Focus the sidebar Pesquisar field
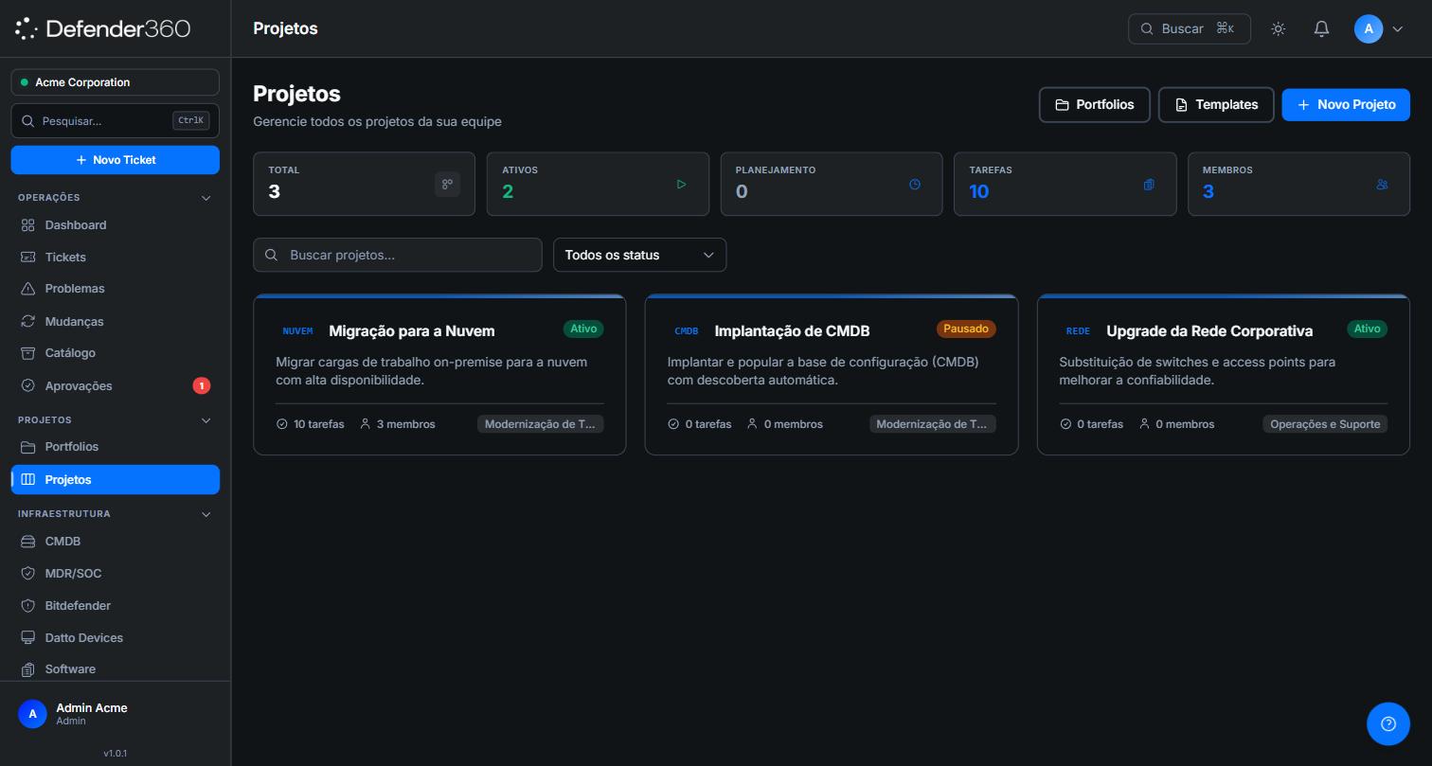Viewport: 1432px width, 766px height. tap(115, 121)
